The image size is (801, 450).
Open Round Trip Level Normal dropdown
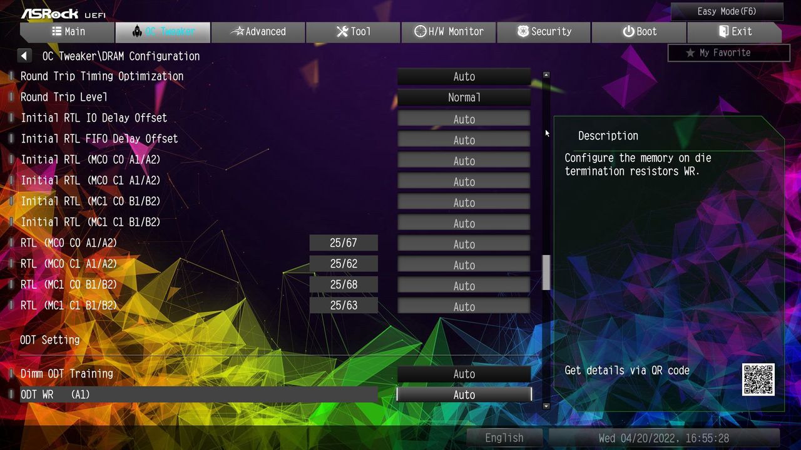tap(464, 97)
